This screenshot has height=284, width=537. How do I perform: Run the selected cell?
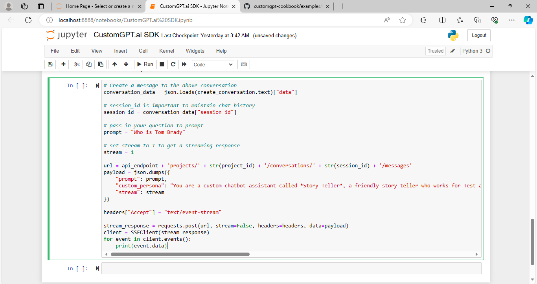145,64
